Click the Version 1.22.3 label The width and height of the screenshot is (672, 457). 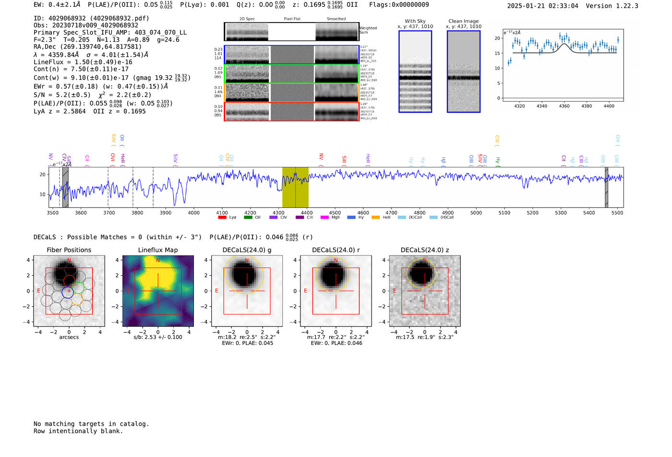point(612,6)
